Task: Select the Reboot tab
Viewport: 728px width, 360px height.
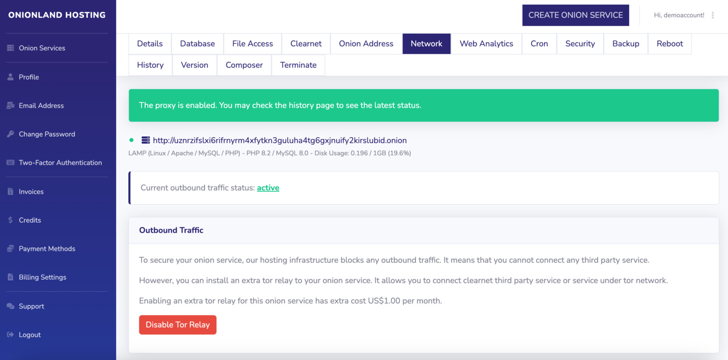Action: point(670,43)
